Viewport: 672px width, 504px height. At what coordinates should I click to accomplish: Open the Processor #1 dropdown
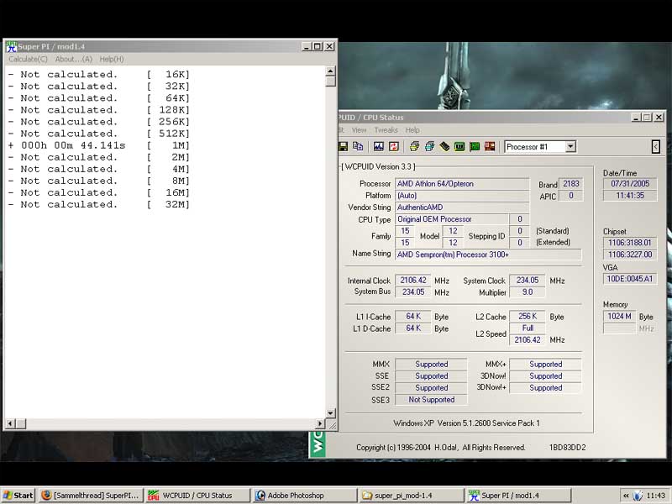coord(570,146)
